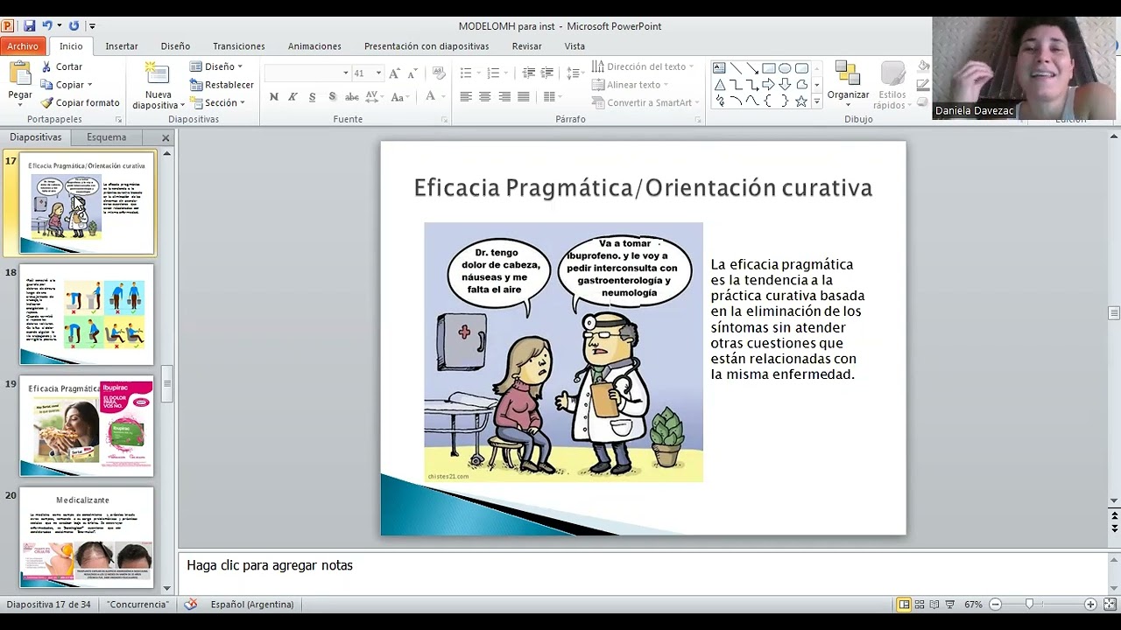Click the Español (Argentina) language indicator
This screenshot has width=1121, height=630.
(252, 604)
